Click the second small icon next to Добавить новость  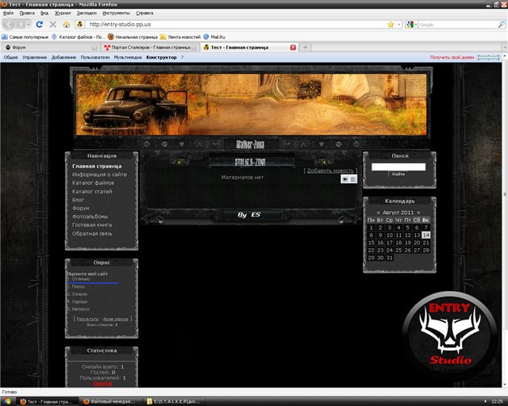point(353,178)
